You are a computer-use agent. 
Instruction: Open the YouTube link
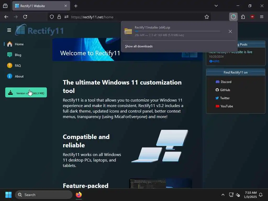(224, 106)
